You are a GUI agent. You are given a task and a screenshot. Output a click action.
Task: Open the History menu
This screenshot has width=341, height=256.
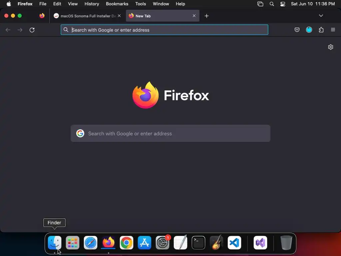92,4
